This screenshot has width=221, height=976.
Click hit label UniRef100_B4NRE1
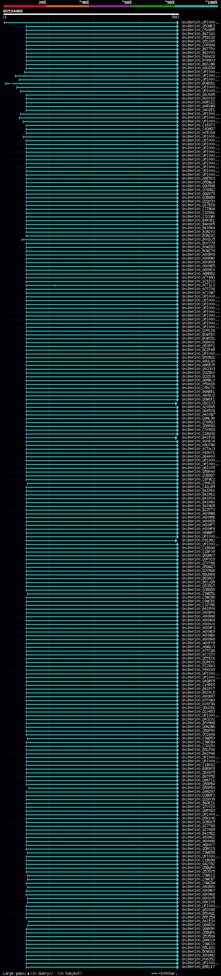pyautogui.click(x=198, y=391)
